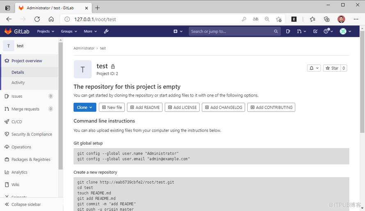Open the Admin Area wrench icon
Viewport: 365px width, 211px height.
click(x=106, y=31)
